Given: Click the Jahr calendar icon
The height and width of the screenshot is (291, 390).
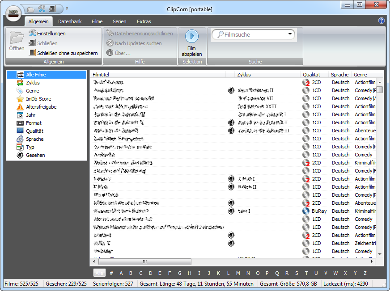Looking at the screenshot, I should click(20, 115).
